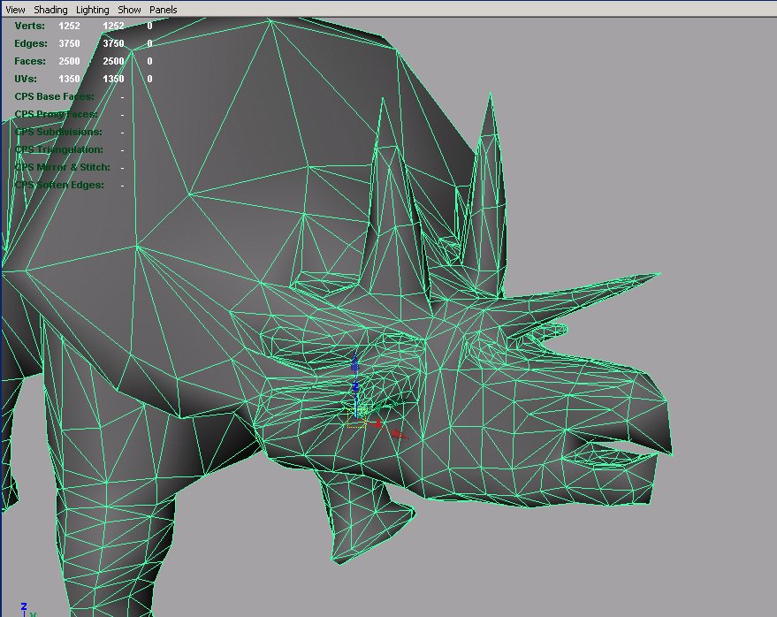Click the blue Z label on manipulator
Viewport: 777px width, 617px height.
354,386
